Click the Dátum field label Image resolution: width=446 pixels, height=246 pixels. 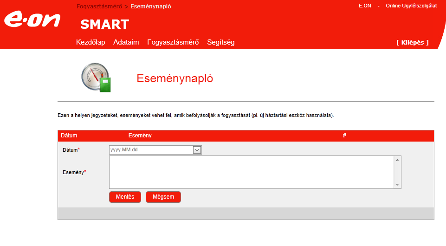(71, 150)
